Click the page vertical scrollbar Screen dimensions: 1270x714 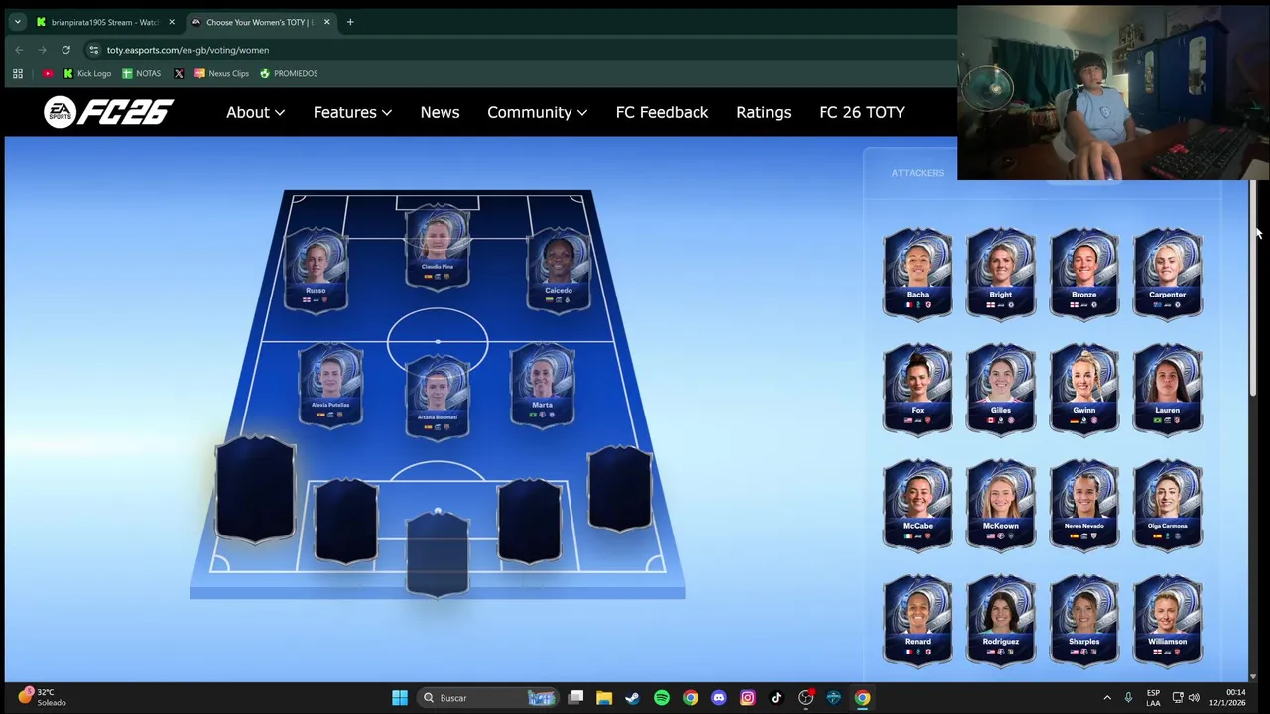pos(1253,290)
